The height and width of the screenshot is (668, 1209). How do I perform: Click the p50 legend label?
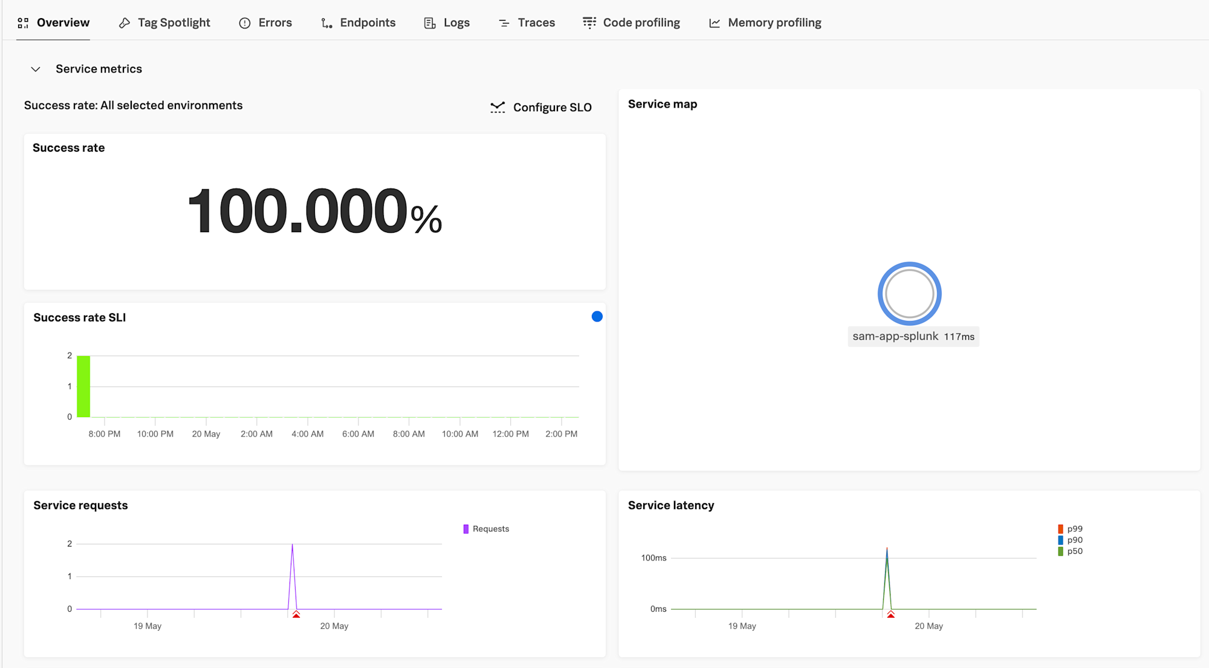pos(1075,551)
